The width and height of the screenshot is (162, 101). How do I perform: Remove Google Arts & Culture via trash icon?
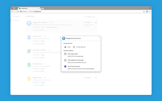(96, 22)
